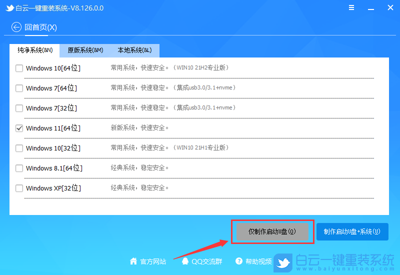Image resolution: width=400 pixels, height=275 pixels.
Task: Minimize the window using title bar button
Action: click(x=370, y=8)
